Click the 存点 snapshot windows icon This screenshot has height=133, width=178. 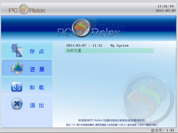(17, 50)
